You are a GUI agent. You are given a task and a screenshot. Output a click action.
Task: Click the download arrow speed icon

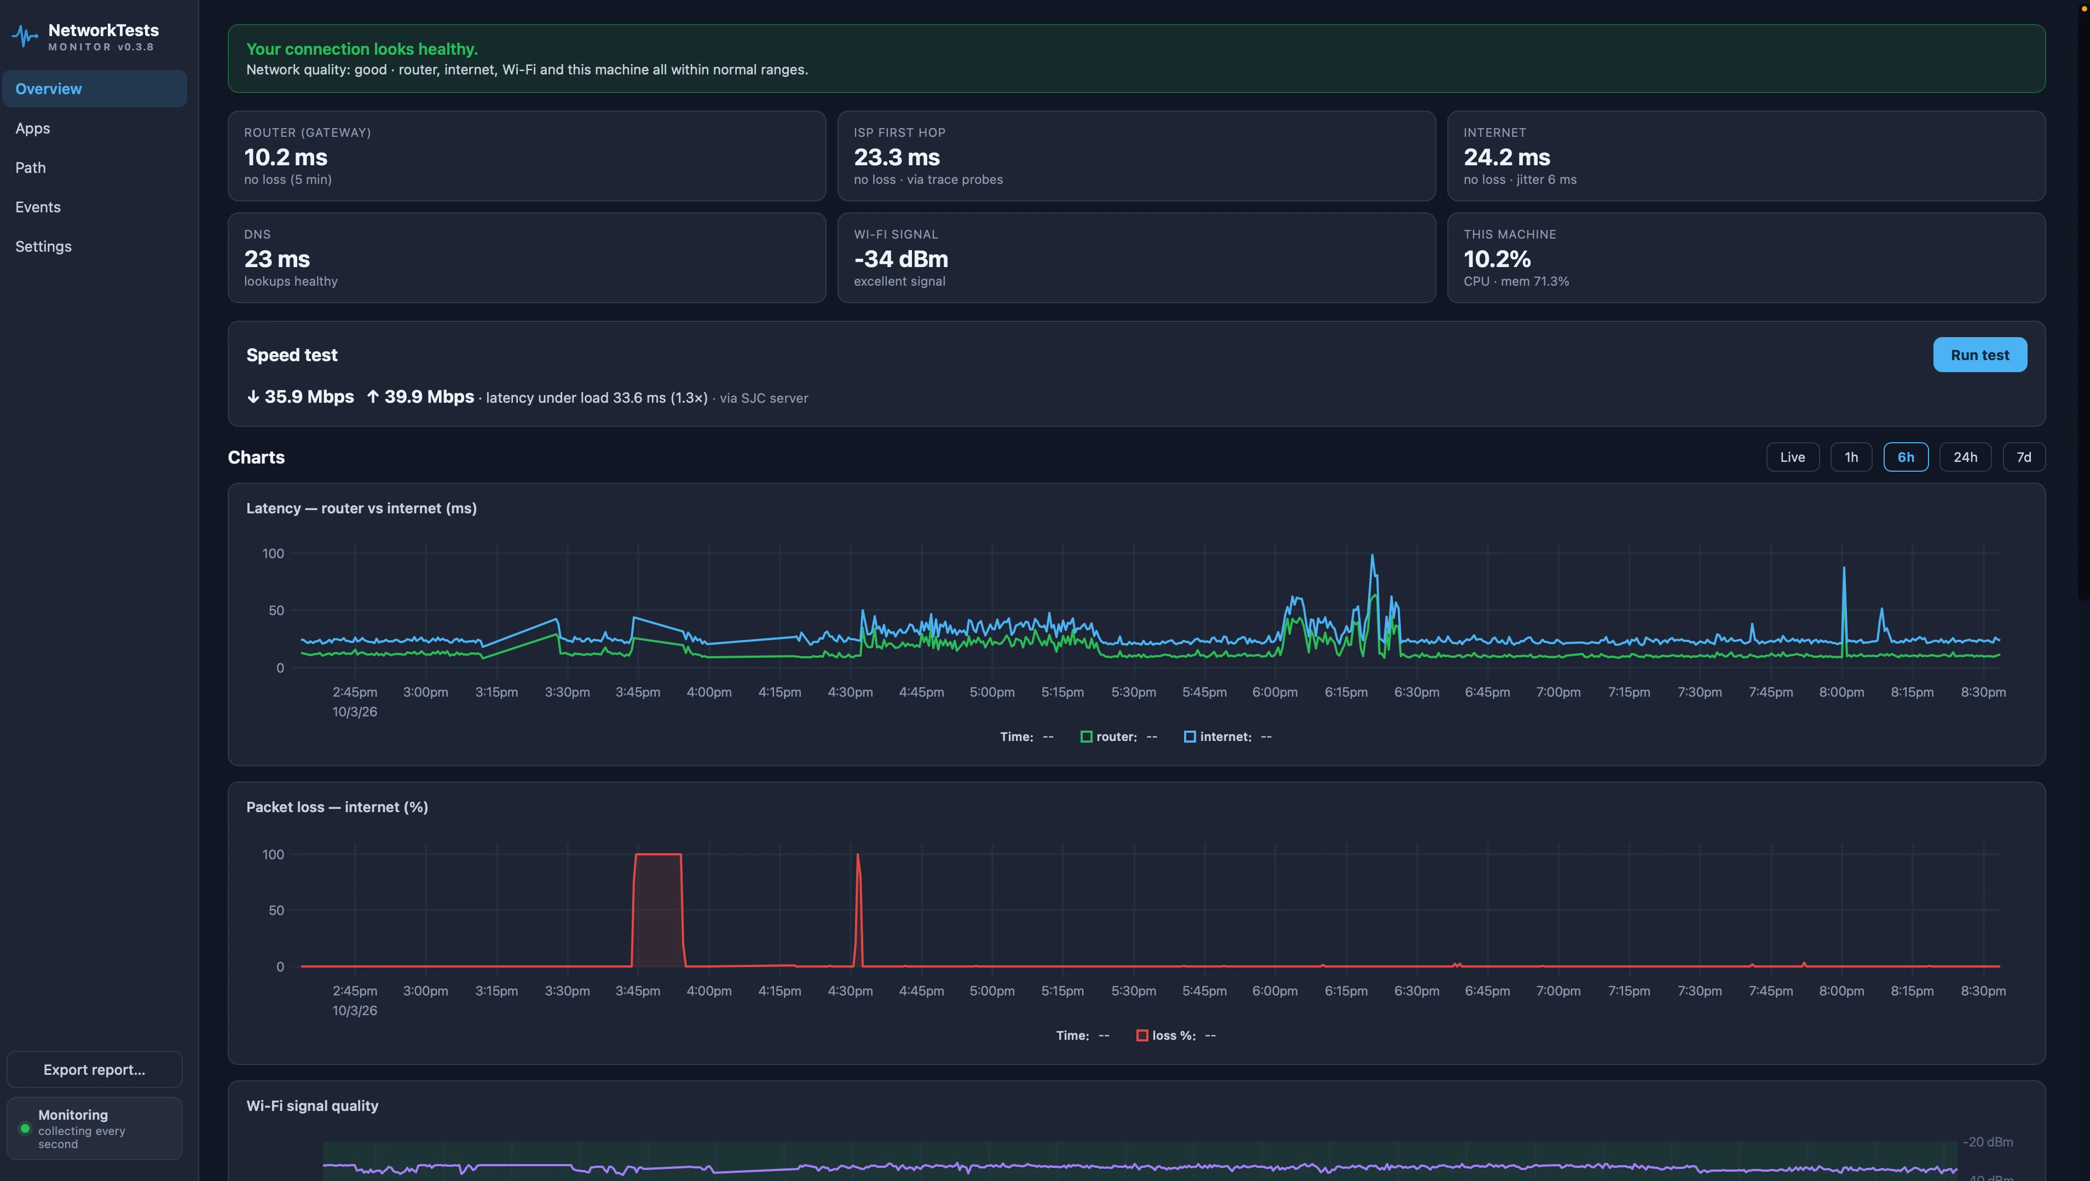pos(253,397)
